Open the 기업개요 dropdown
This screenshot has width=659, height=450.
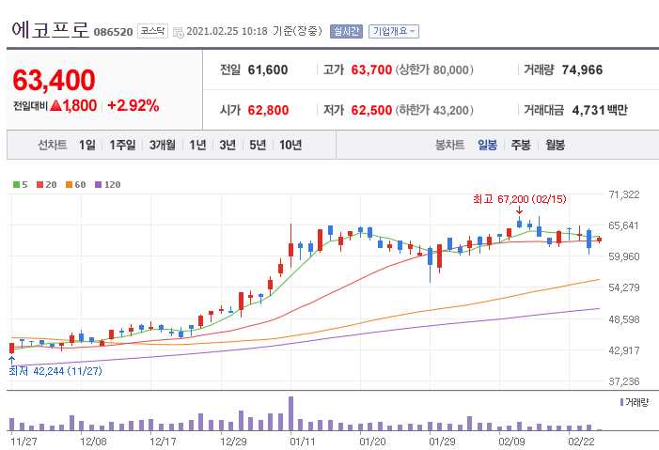point(394,32)
